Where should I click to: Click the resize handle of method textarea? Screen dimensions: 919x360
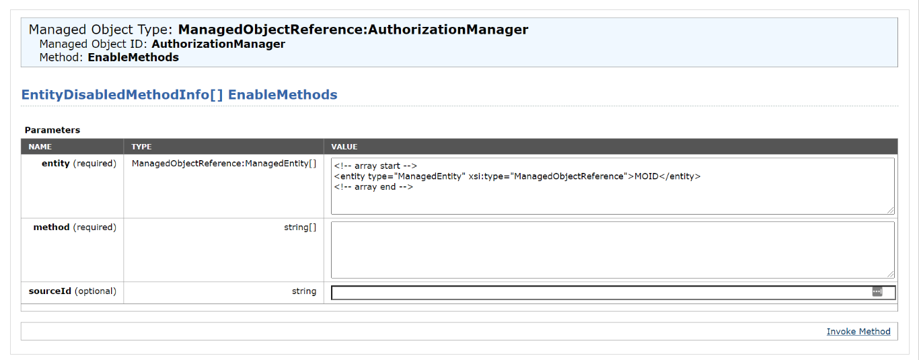coord(891,273)
